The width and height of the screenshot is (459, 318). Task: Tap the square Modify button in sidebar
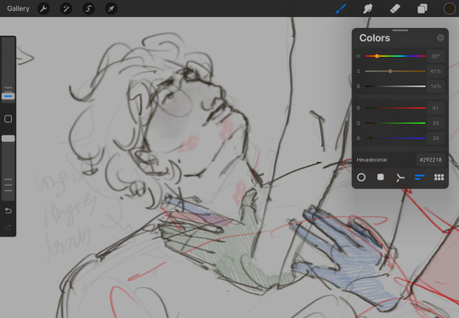(8, 119)
